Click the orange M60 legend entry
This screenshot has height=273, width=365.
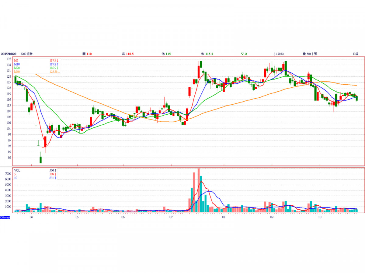(16, 72)
